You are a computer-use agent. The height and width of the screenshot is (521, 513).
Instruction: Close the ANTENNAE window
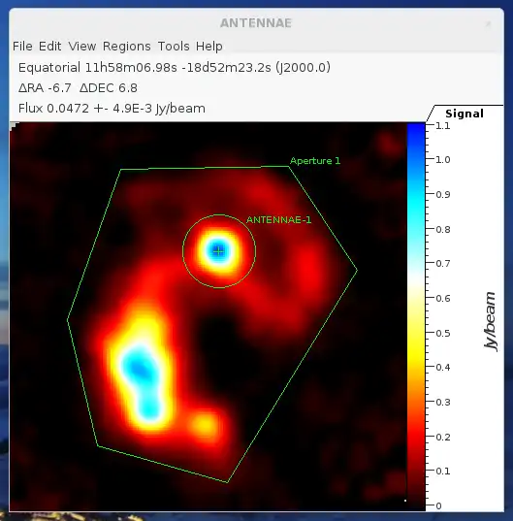[488, 23]
